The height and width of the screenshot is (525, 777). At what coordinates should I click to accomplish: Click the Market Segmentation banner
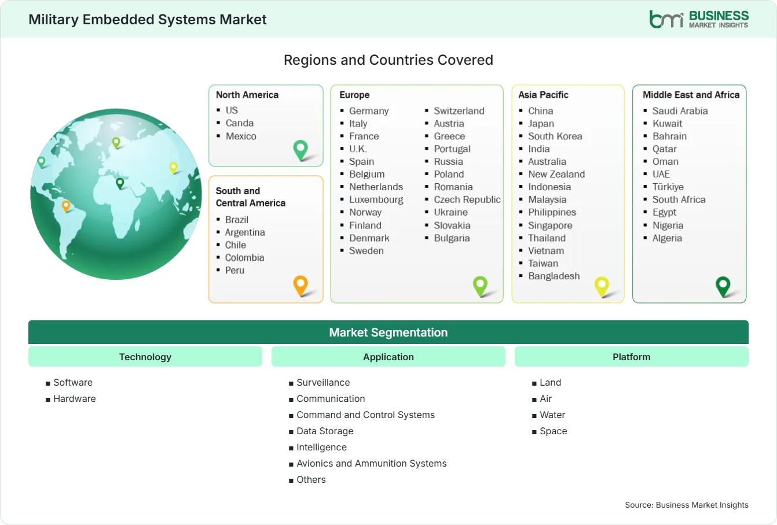point(388,332)
